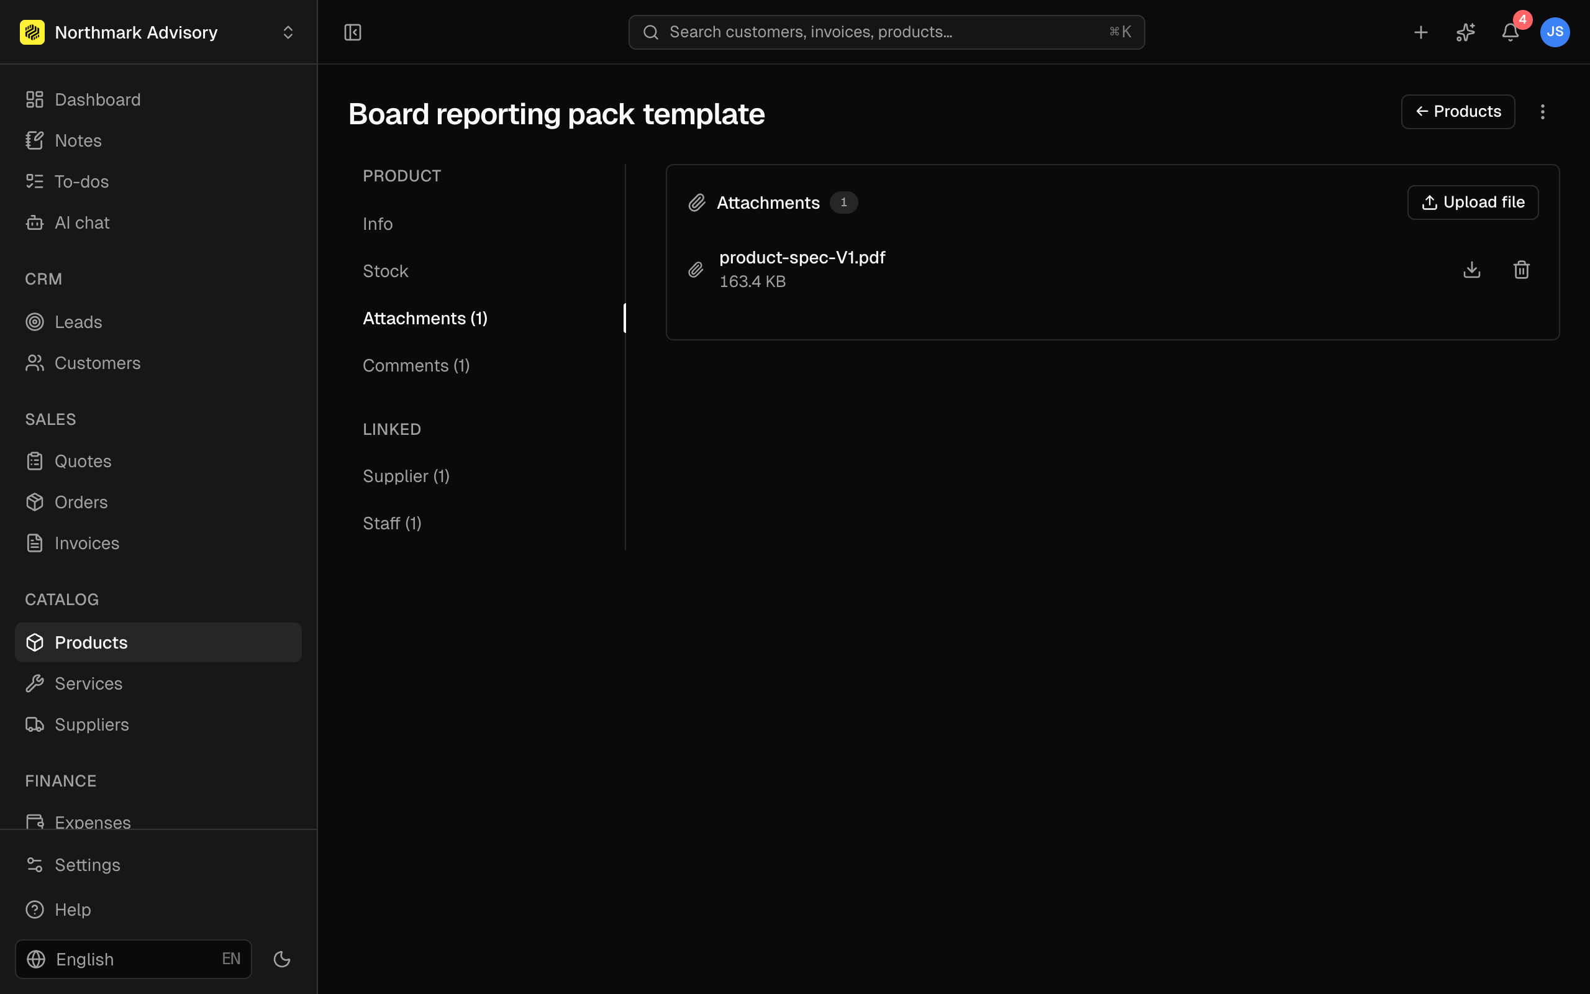Select the Attachments (1) tab
1590x994 pixels.
486,319
